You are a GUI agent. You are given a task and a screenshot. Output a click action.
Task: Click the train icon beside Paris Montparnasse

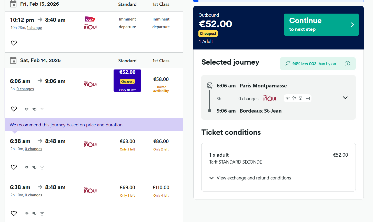pyautogui.click(x=210, y=85)
